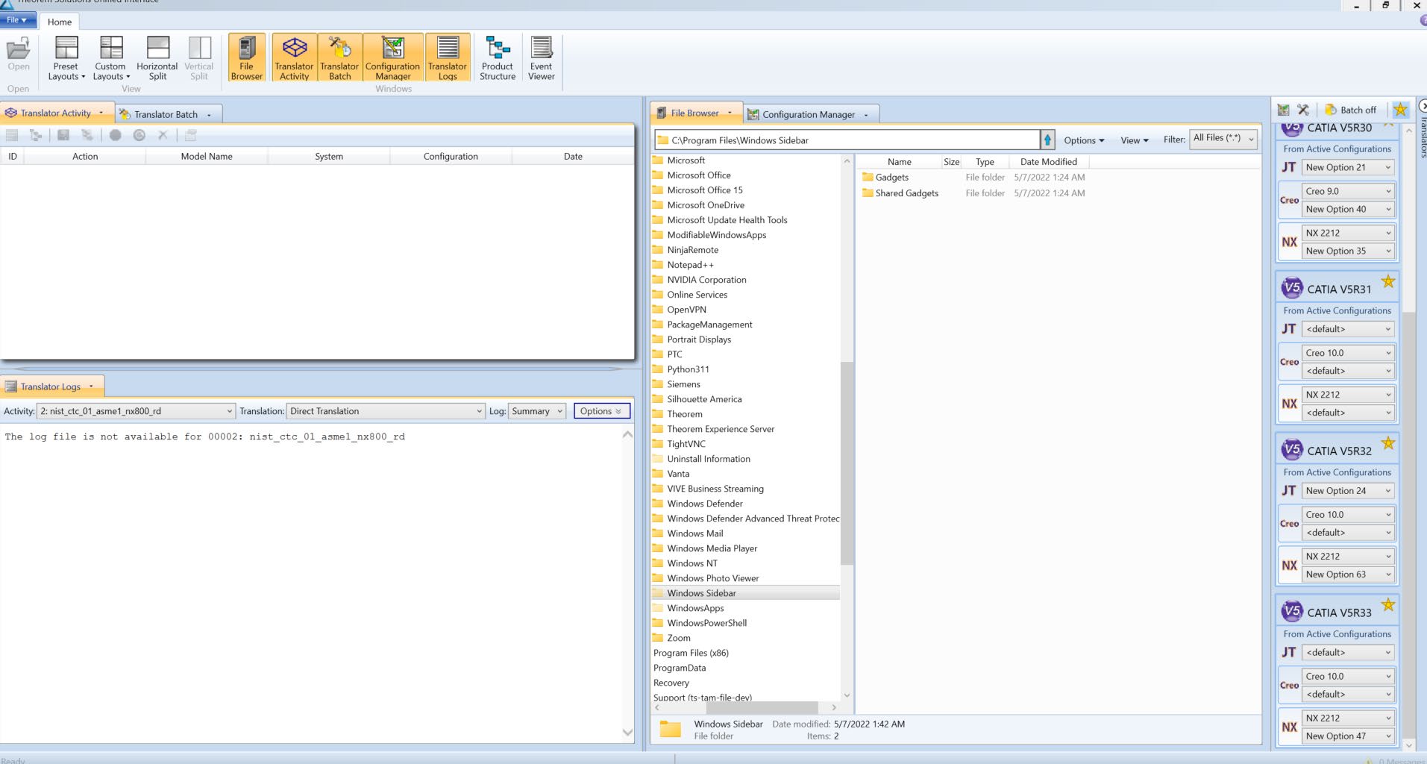Screen dimensions: 1427x764
Task: Toggle the Translator Logs window button
Action: tap(448, 57)
